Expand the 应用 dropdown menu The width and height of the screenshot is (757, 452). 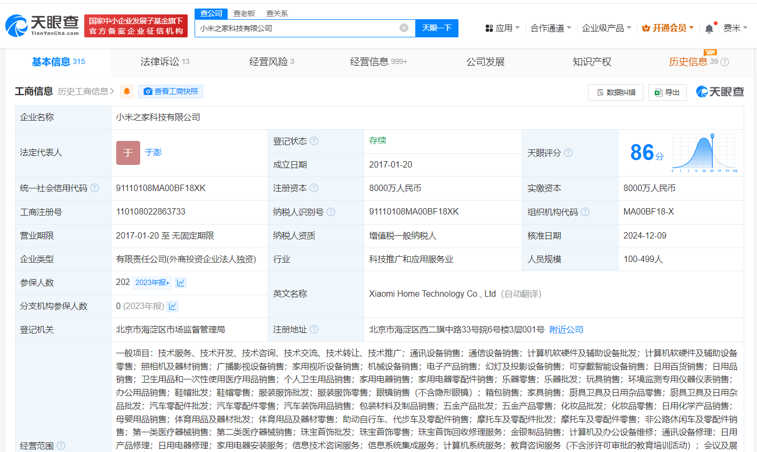tap(502, 28)
